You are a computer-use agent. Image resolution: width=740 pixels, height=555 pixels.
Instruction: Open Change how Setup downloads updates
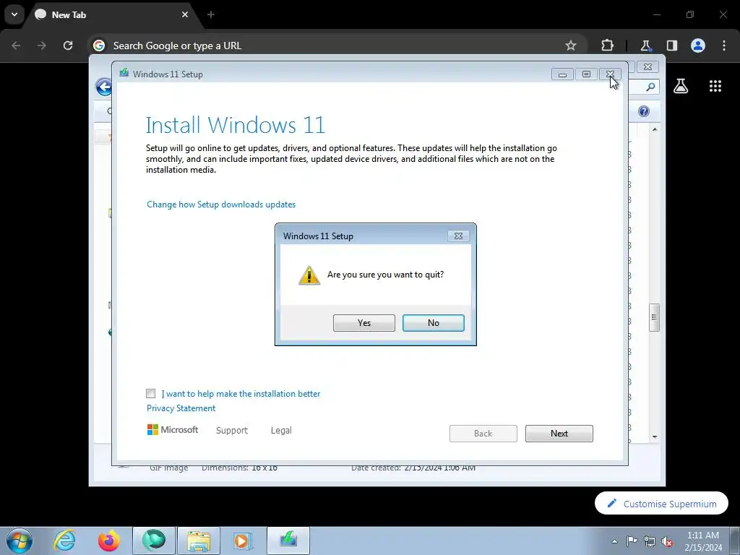point(221,205)
